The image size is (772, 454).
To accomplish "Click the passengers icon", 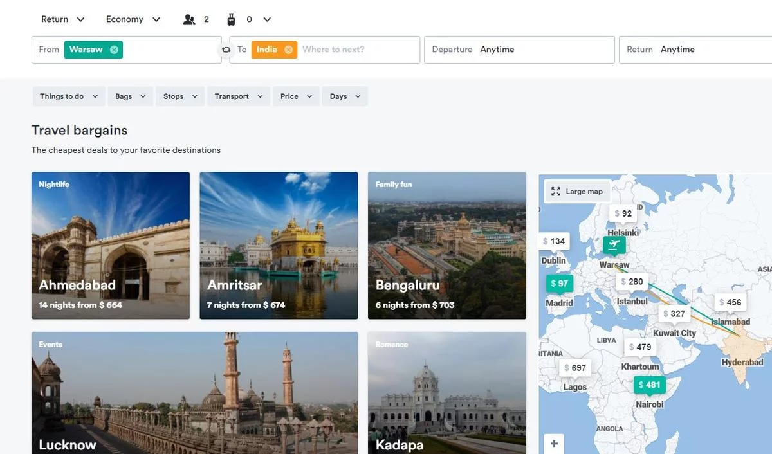I will click(189, 19).
